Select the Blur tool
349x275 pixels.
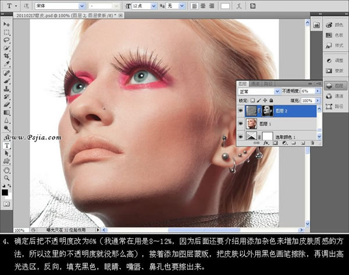pos(6,121)
